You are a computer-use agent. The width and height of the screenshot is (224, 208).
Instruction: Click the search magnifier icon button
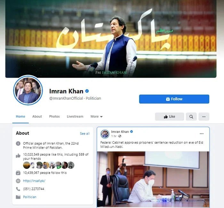pos(191,117)
